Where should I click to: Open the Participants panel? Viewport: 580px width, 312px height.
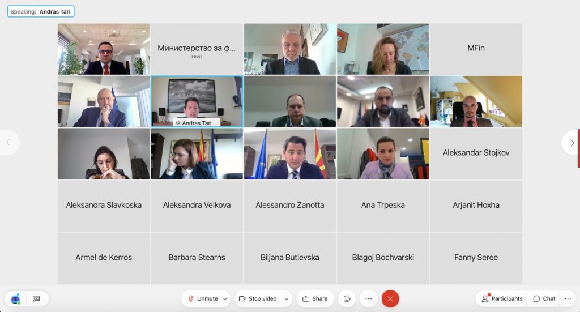point(502,298)
